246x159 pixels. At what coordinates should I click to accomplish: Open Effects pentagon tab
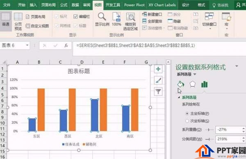193,84
